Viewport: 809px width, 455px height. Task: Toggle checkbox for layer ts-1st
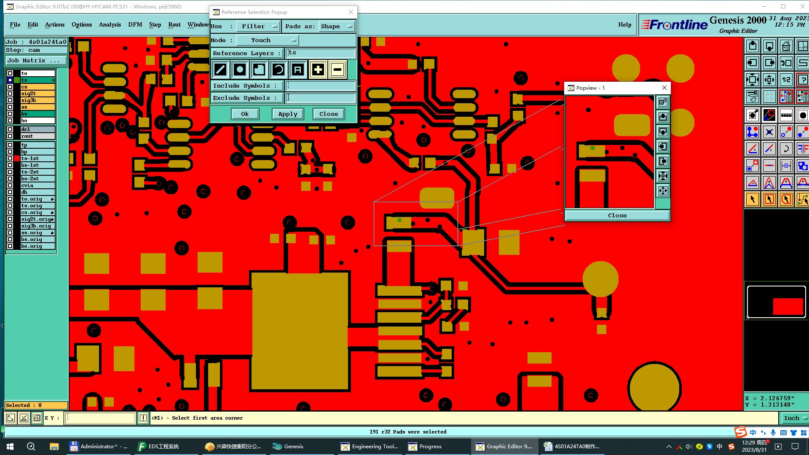pyautogui.click(x=10, y=158)
